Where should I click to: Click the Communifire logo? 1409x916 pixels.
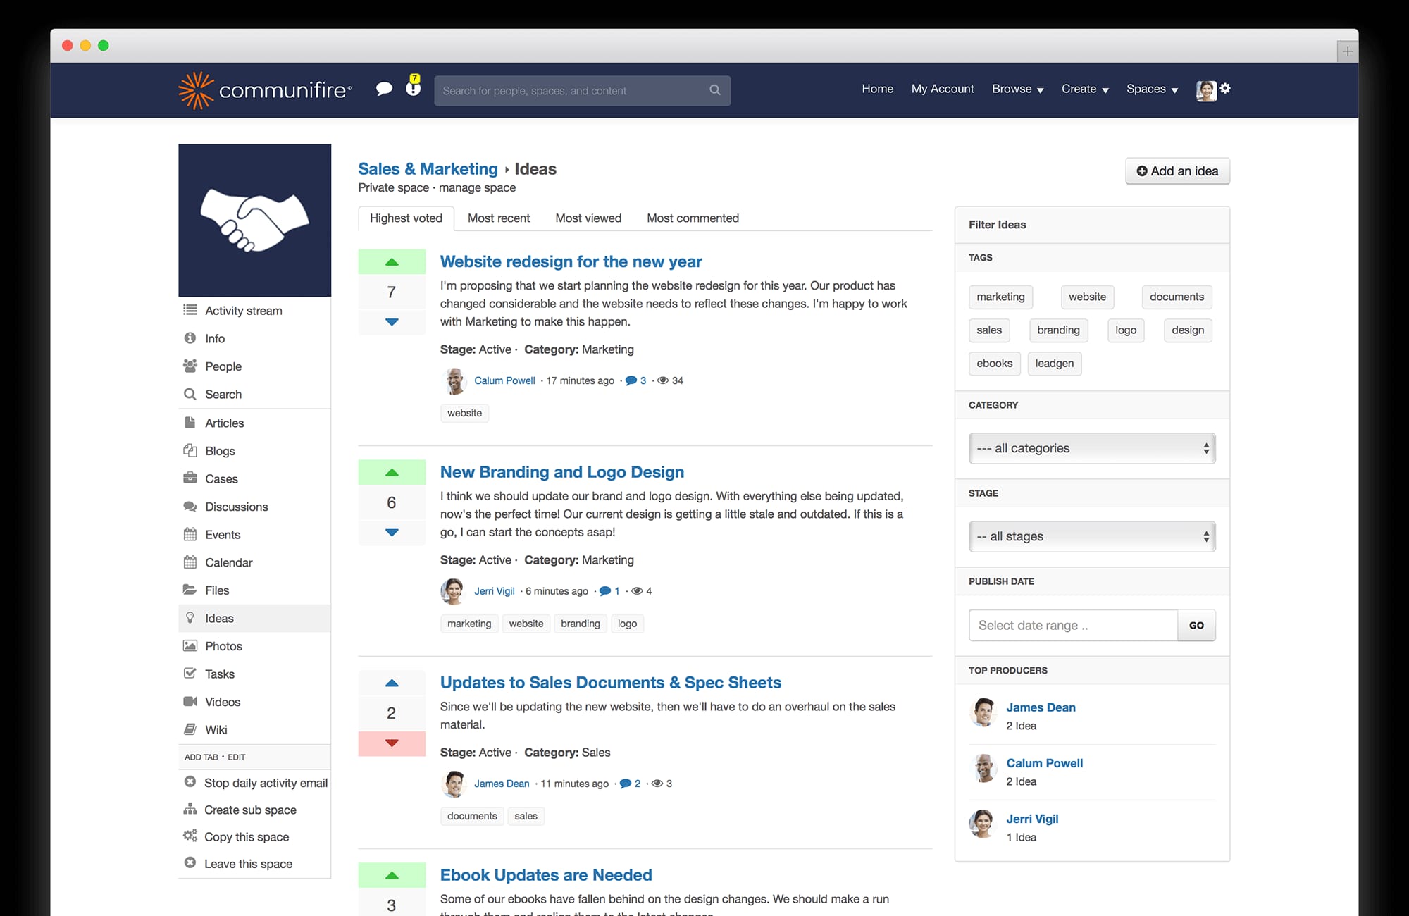click(265, 90)
